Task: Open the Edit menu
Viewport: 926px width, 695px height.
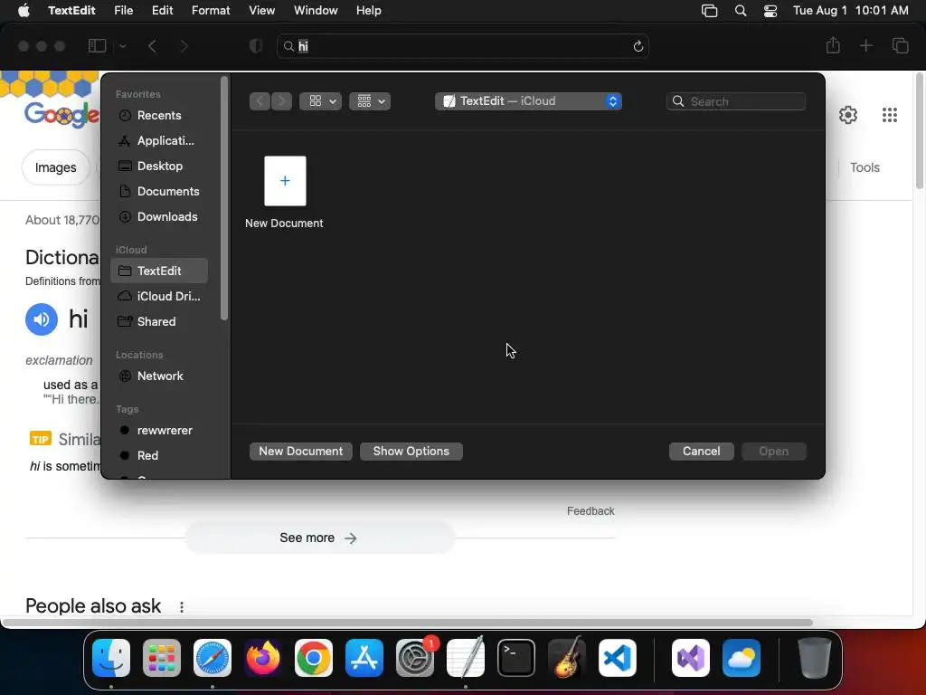Action: [163, 11]
